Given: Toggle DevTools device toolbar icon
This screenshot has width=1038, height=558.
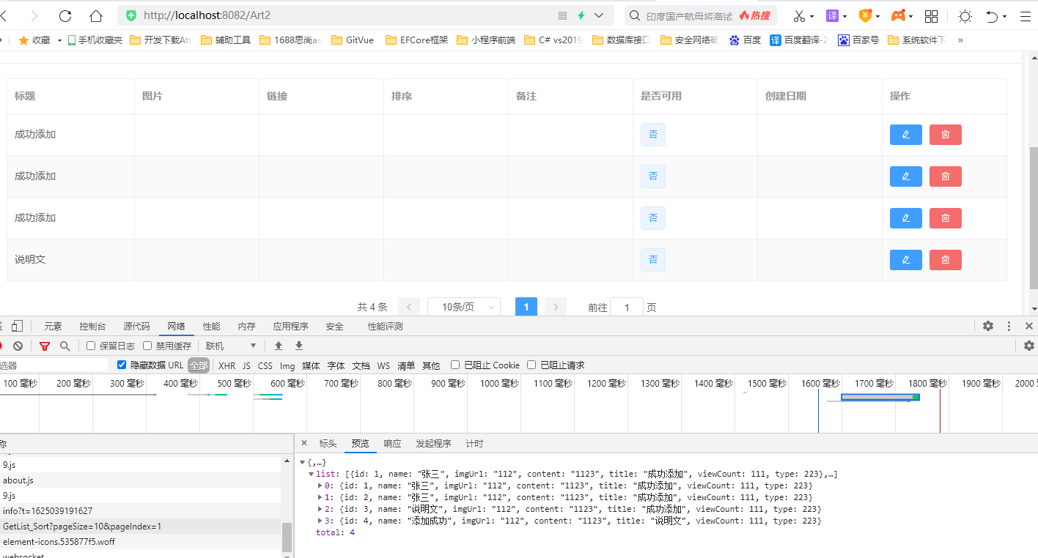Looking at the screenshot, I should click(18, 326).
